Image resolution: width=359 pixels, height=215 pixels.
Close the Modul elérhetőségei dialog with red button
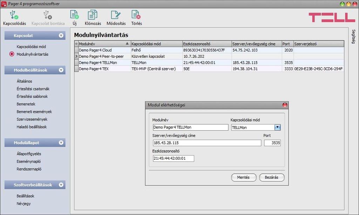point(285,105)
